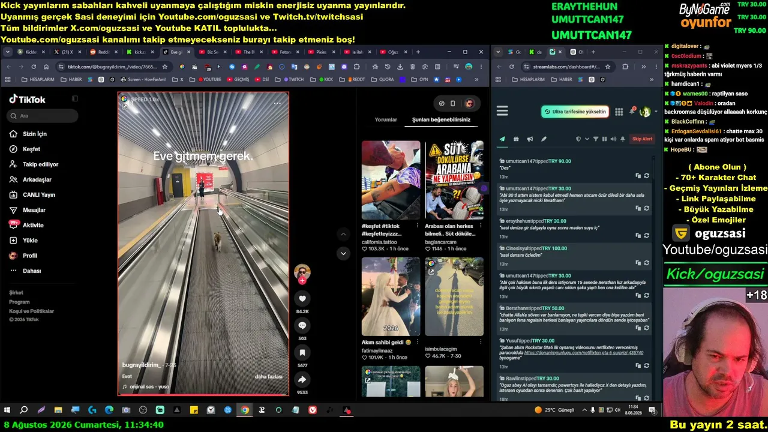Click Ultra tarifesine yükseltin button
Viewport: 768px width, 432px height.
click(x=575, y=112)
